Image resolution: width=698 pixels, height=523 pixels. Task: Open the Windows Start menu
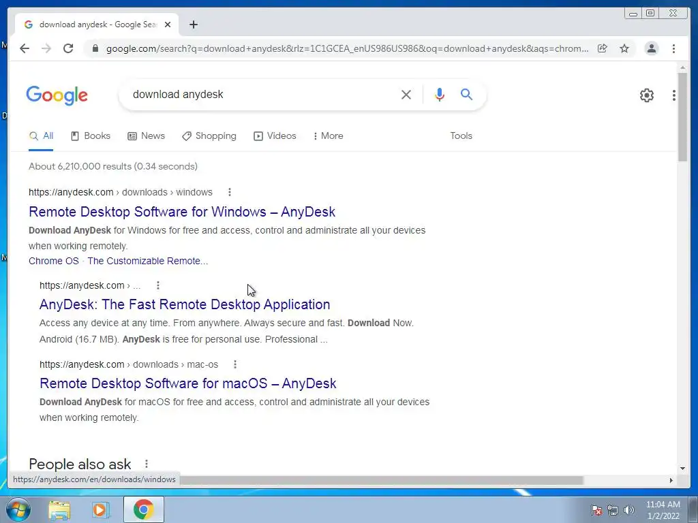coord(18,509)
